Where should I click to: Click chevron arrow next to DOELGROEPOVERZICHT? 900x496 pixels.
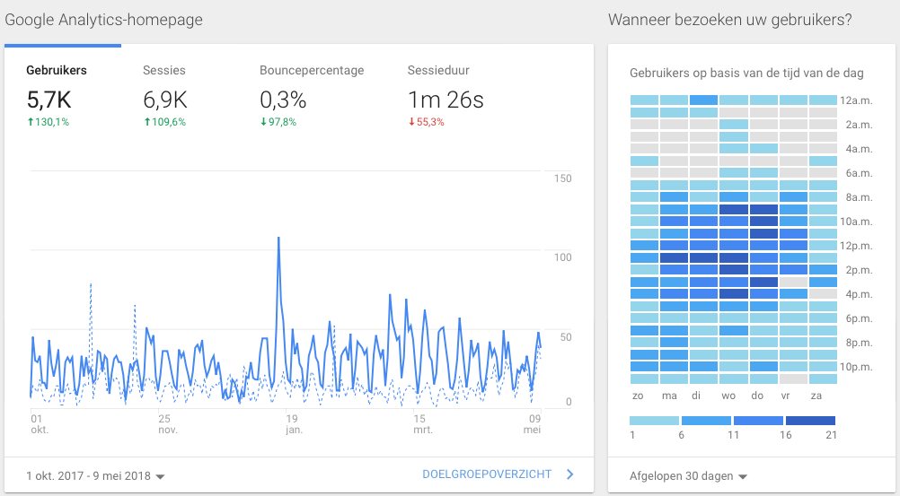(570, 474)
